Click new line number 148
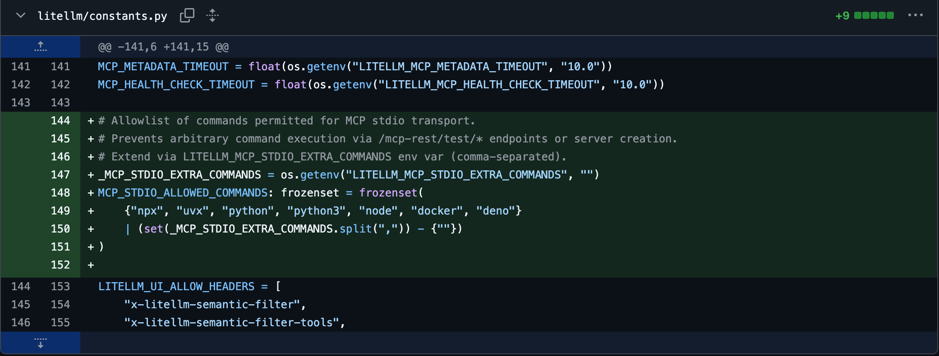939x356 pixels. tap(60, 193)
